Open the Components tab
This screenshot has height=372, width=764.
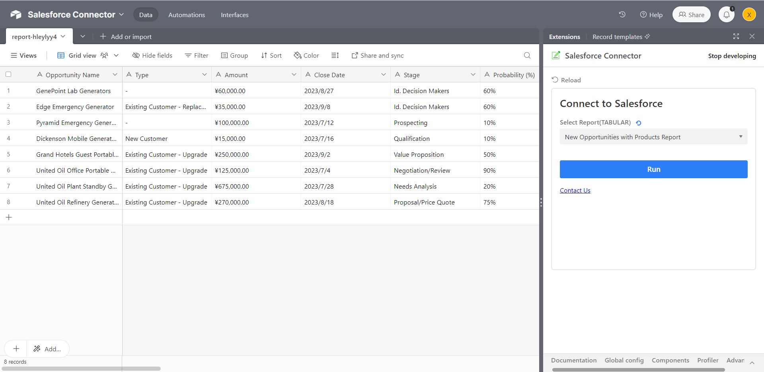[x=670, y=360]
